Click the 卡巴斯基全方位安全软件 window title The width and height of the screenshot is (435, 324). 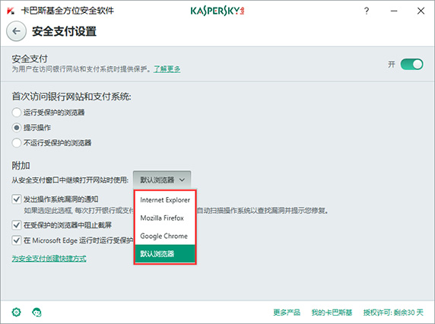click(67, 11)
